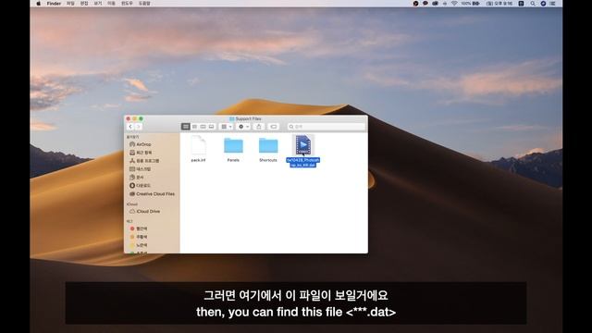
Task: Open Notification Center icon
Action: click(x=553, y=4)
